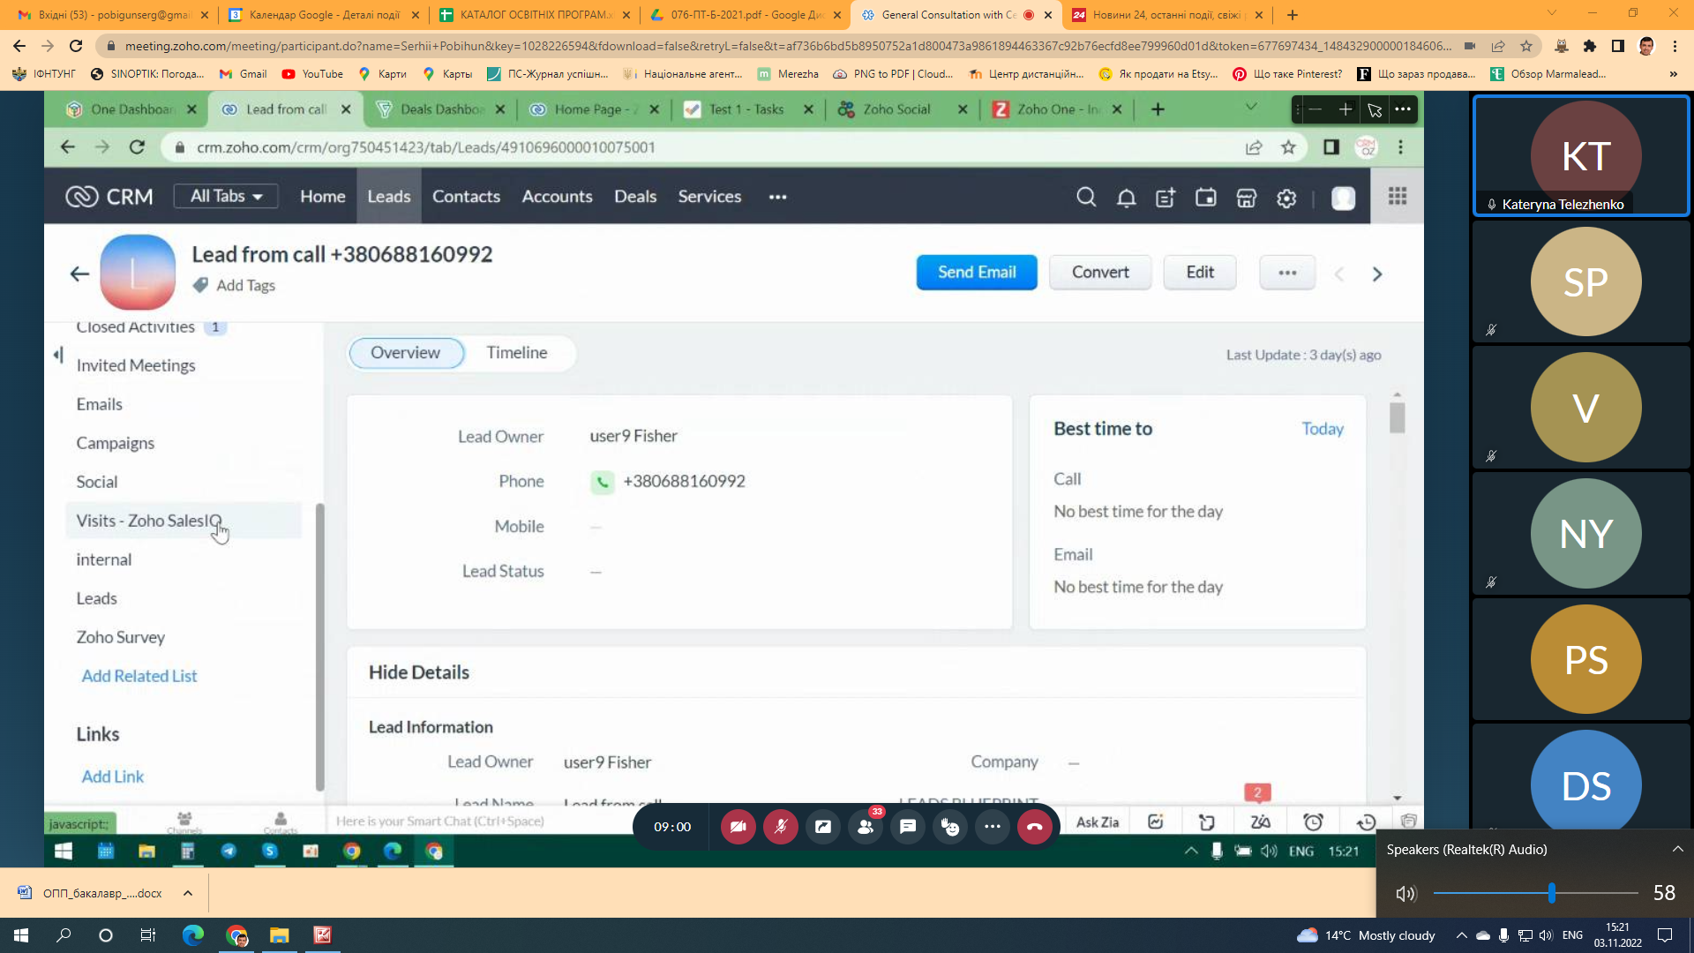Click CRM search magnifier icon
Viewport: 1694px width, 953px height.
[x=1086, y=197]
